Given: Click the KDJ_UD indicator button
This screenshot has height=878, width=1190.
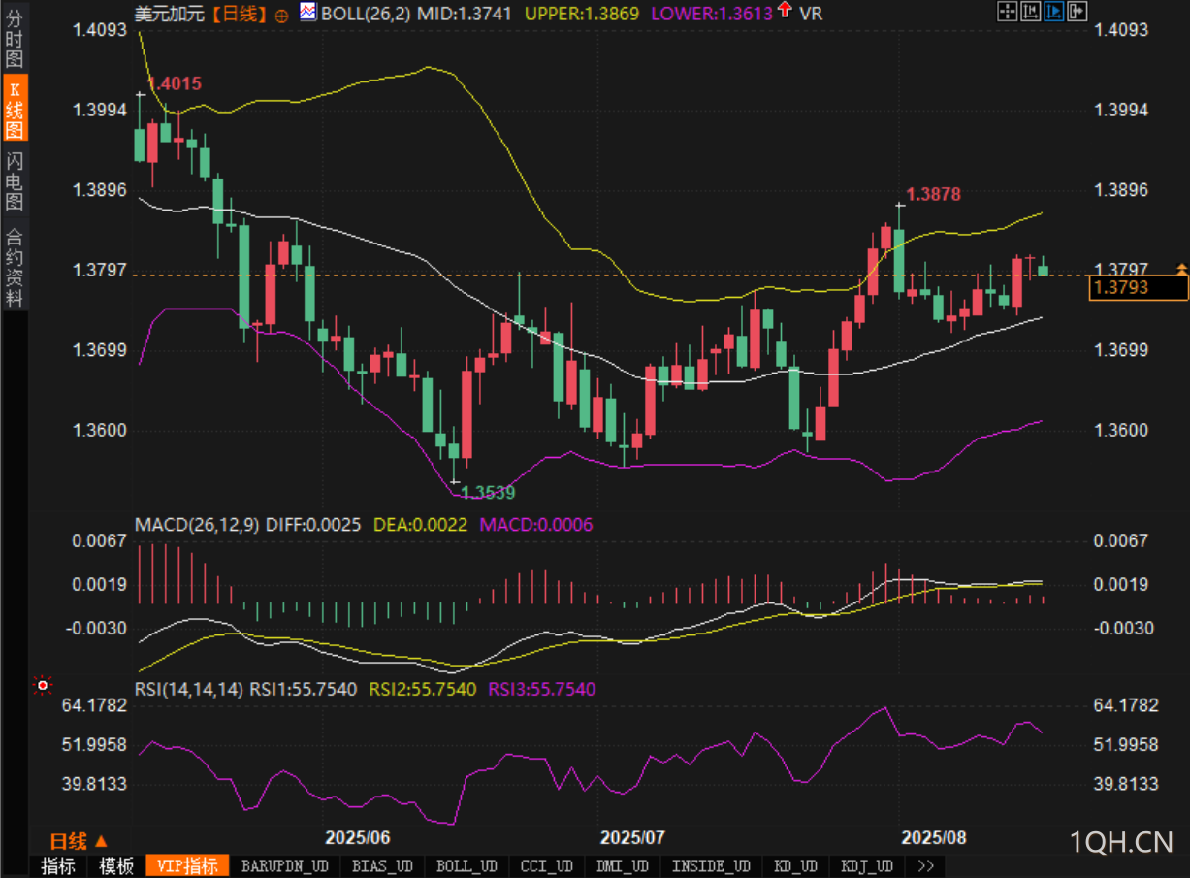Looking at the screenshot, I should [x=867, y=866].
